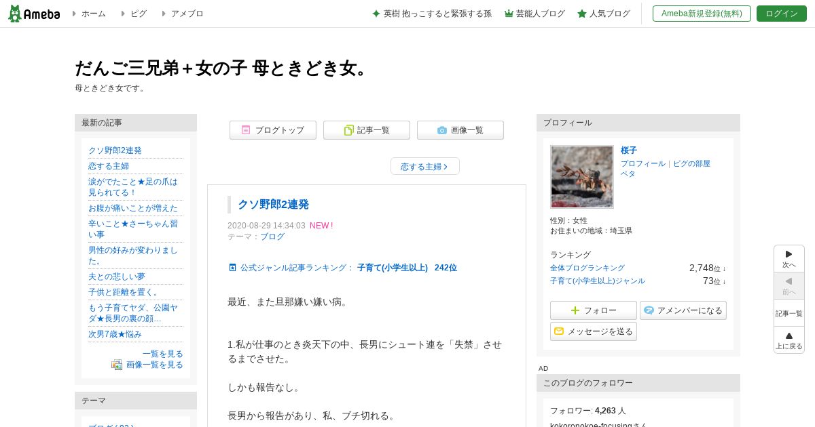Click アメンバーになる button
This screenshot has height=427, width=815.
point(683,310)
